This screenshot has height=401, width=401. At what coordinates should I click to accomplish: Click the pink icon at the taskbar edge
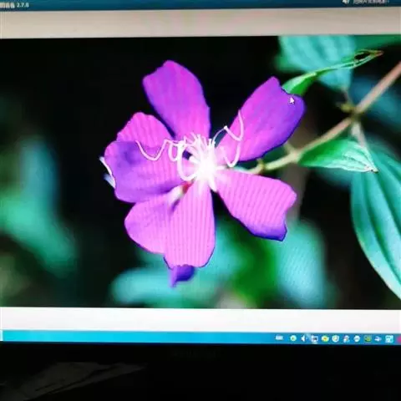[x=398, y=339]
